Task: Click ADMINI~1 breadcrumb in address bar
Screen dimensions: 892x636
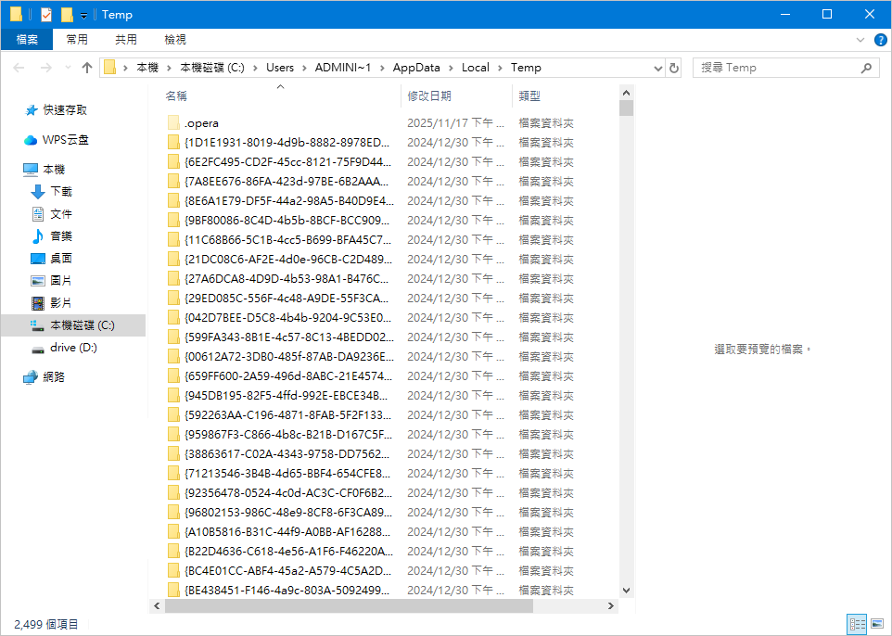Action: click(343, 68)
